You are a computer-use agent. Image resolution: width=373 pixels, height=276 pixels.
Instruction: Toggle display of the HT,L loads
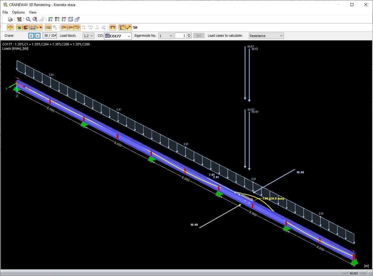77,27
